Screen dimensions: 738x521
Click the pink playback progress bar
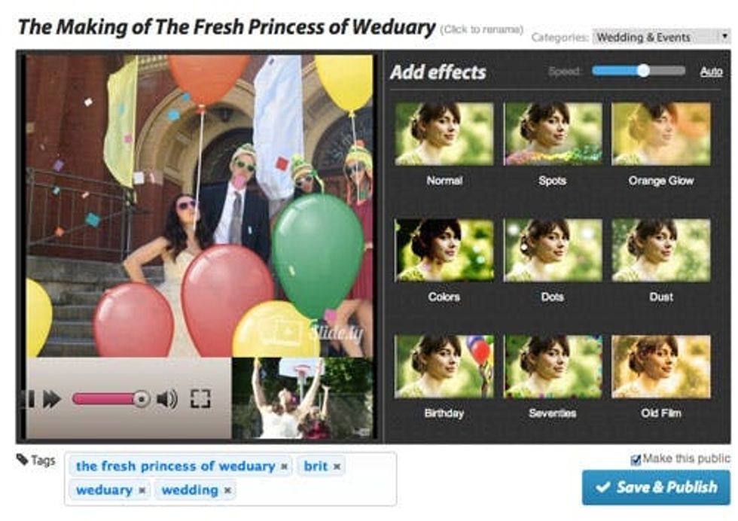click(x=111, y=399)
